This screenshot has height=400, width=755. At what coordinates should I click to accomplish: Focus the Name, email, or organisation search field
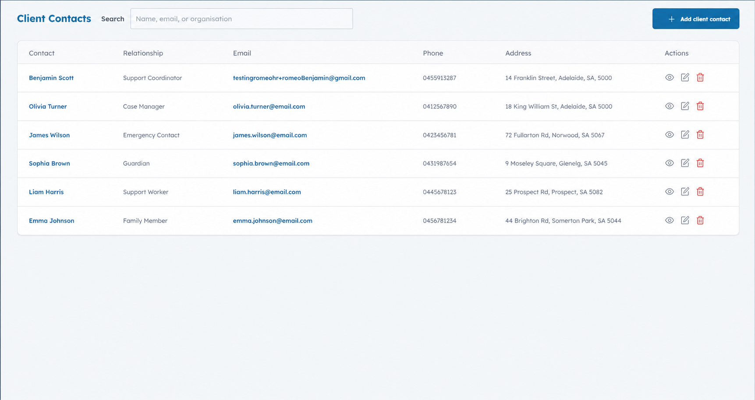coord(241,19)
